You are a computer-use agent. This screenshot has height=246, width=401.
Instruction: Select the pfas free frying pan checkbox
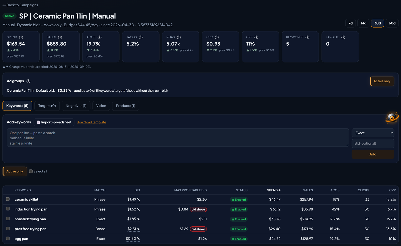coord(8,228)
